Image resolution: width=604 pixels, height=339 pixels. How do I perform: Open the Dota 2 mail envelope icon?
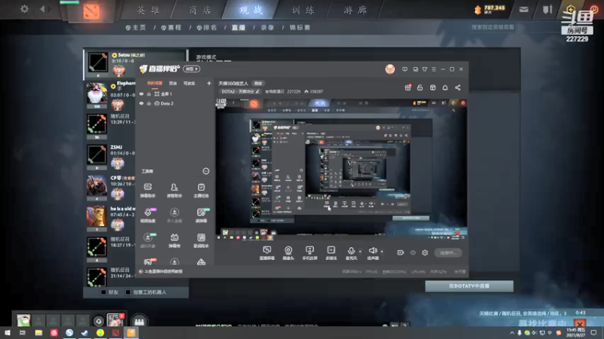tap(523, 10)
